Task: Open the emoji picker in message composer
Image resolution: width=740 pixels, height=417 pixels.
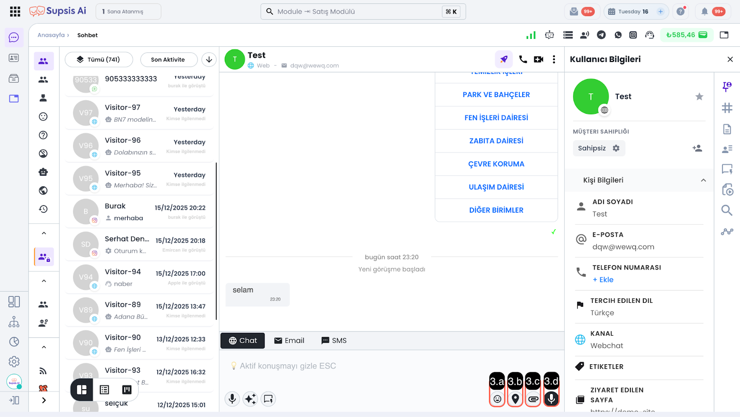Action: [x=497, y=399]
